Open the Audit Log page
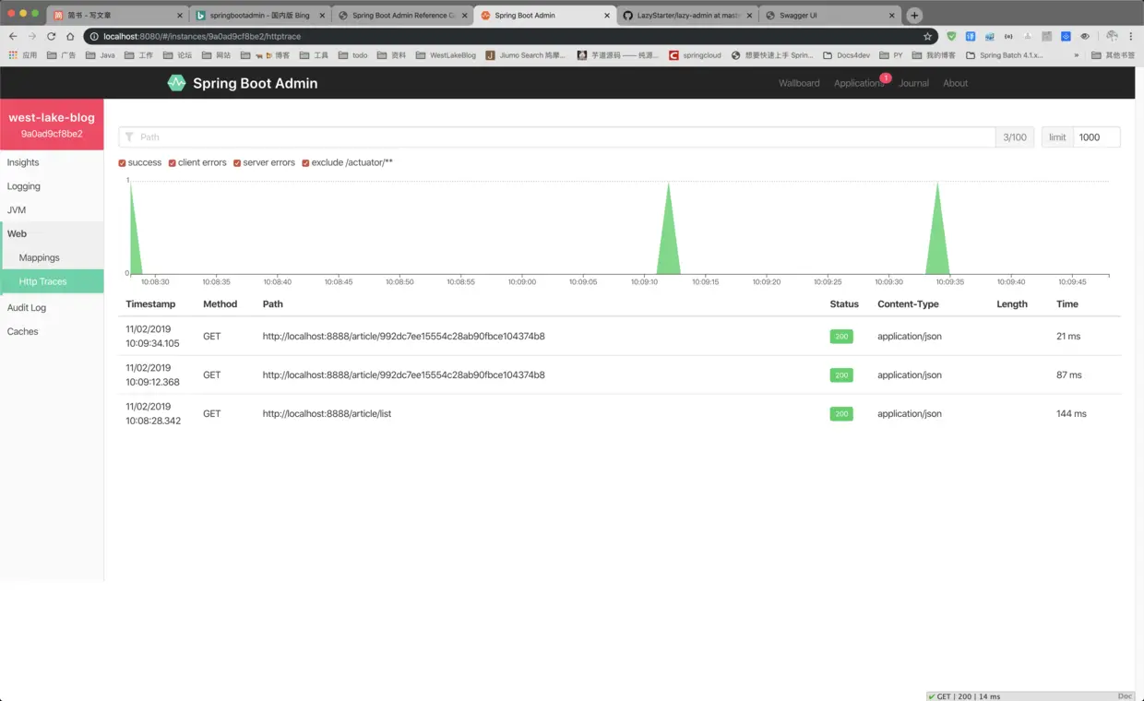Viewport: 1144px width, 701px height. 52,308
